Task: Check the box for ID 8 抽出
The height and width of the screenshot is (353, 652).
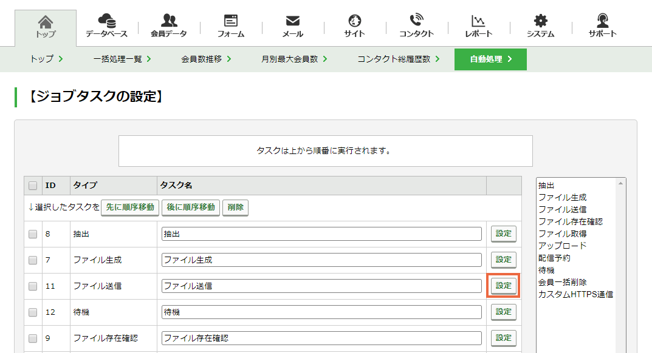Action: tap(33, 234)
